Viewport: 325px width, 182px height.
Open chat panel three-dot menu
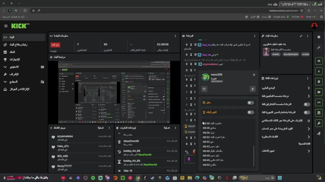click(x=255, y=36)
